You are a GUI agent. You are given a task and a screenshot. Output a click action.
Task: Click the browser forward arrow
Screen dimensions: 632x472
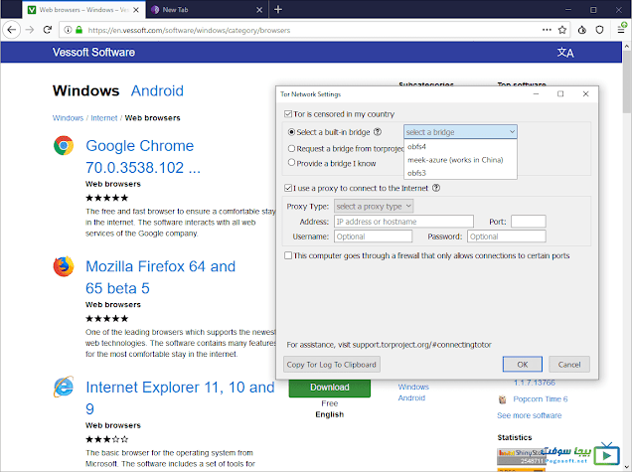coord(30,30)
